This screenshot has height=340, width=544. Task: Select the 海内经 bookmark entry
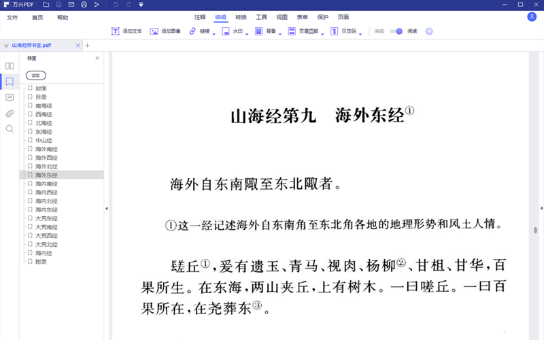coord(41,253)
